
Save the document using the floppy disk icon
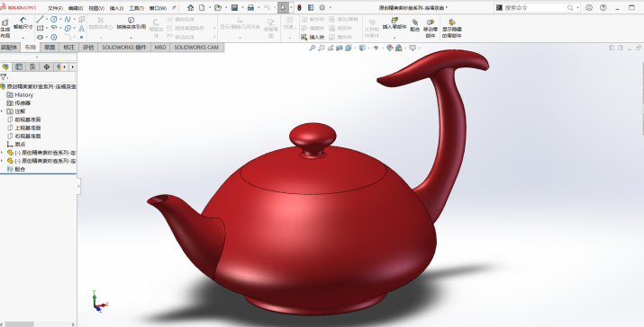pyautogui.click(x=234, y=7)
